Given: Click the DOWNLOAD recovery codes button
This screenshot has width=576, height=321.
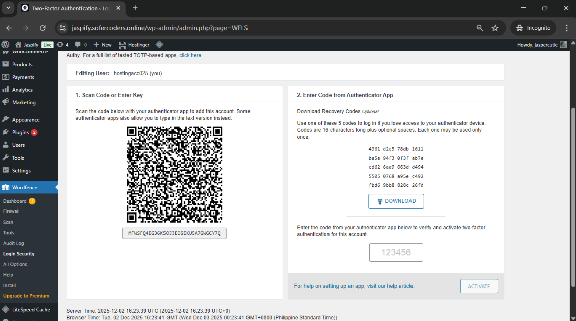Looking at the screenshot, I should (396, 201).
